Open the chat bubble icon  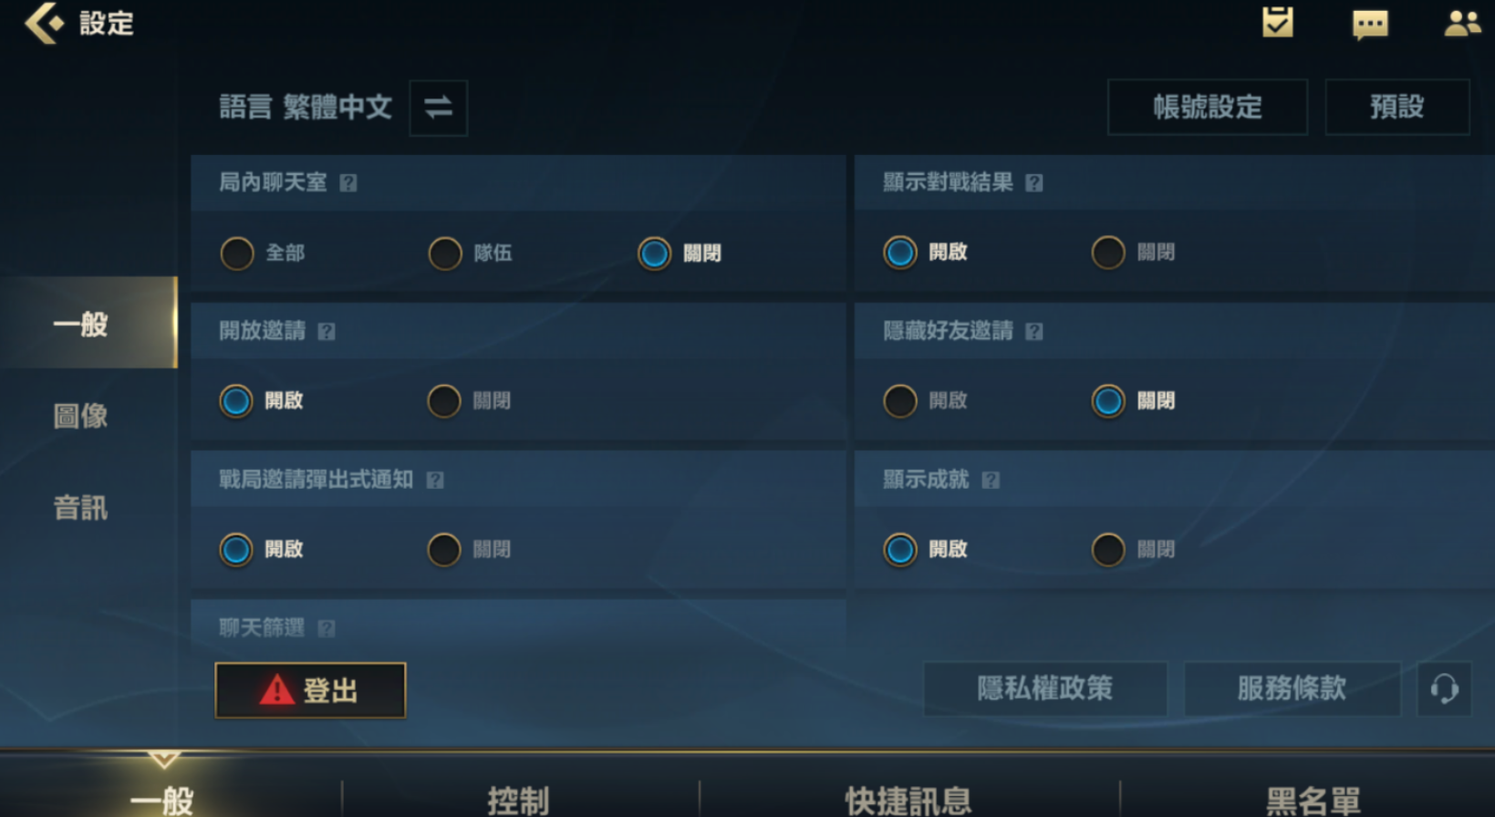1370,24
